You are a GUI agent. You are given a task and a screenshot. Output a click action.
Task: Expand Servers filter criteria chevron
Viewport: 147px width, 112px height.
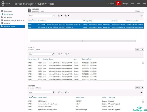point(141,16)
